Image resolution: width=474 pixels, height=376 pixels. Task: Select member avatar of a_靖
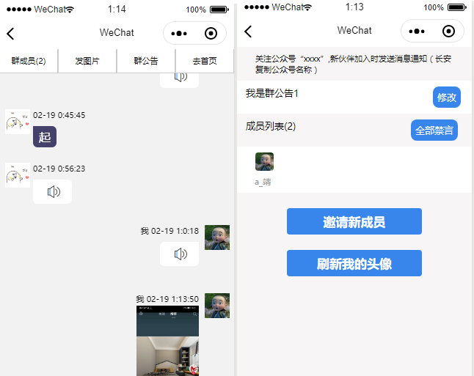click(x=264, y=161)
